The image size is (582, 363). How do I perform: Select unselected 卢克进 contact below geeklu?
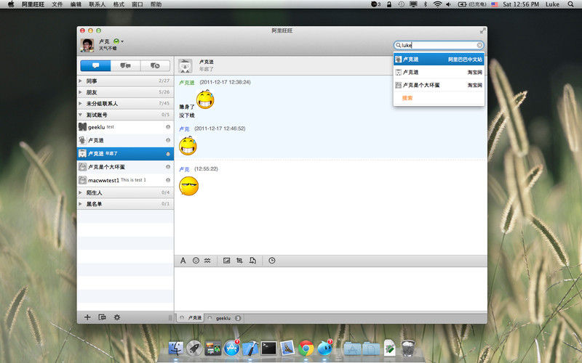pos(125,140)
